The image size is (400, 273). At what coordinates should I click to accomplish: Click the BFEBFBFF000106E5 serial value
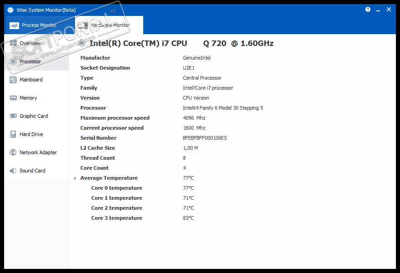(205, 138)
